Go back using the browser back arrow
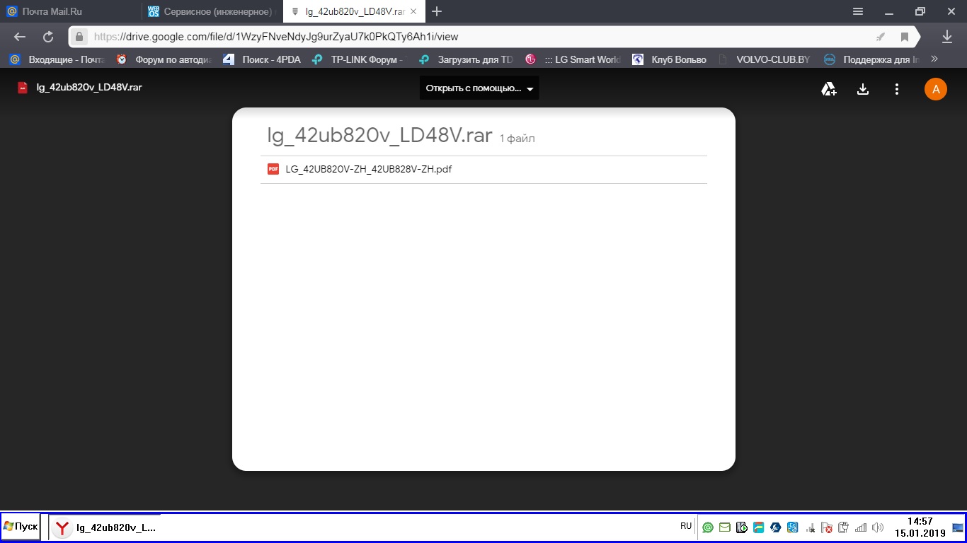Screen dimensions: 967x543 [20, 37]
